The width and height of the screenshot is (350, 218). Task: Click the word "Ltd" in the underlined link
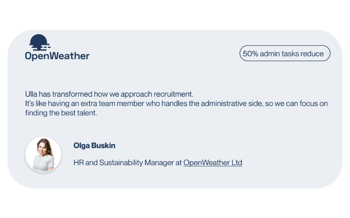point(237,163)
